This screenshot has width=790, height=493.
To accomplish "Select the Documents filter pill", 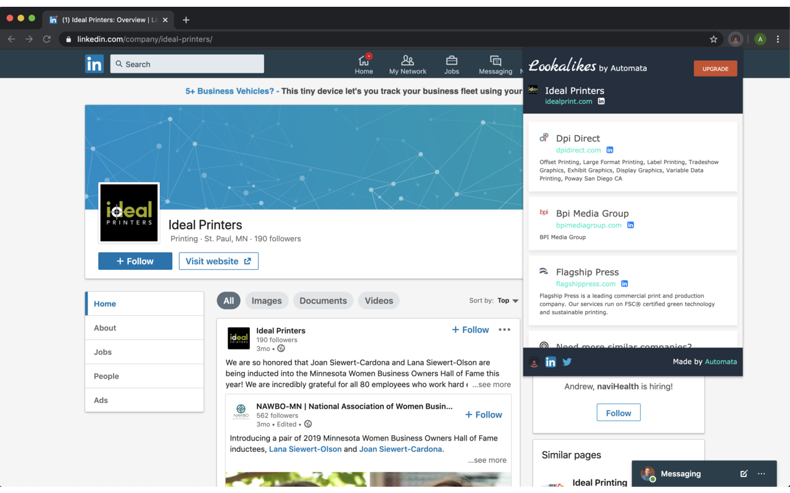I will pos(323,301).
